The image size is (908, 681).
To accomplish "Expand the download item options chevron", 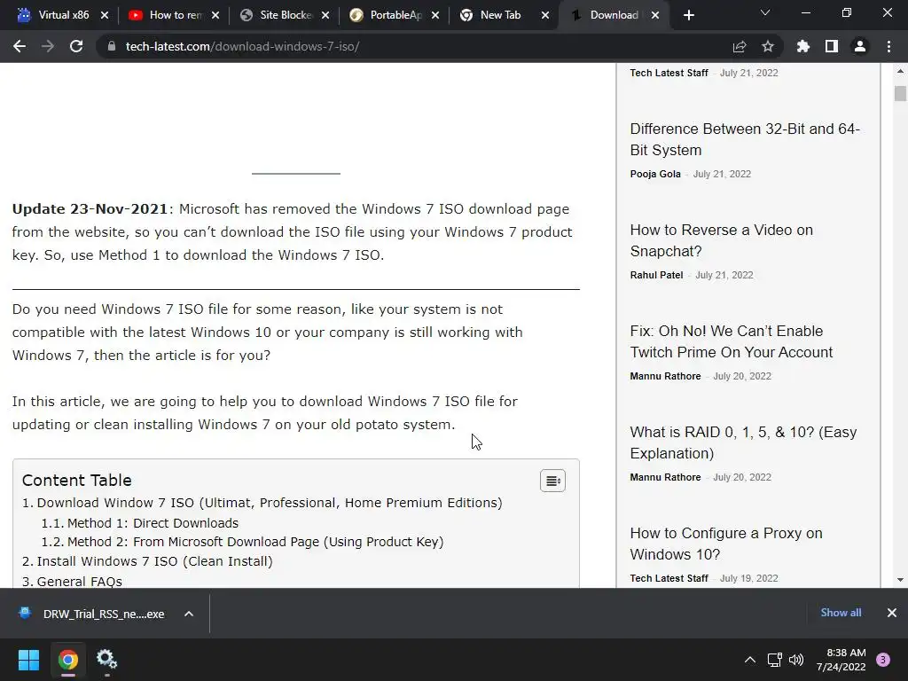I will pos(189,614).
